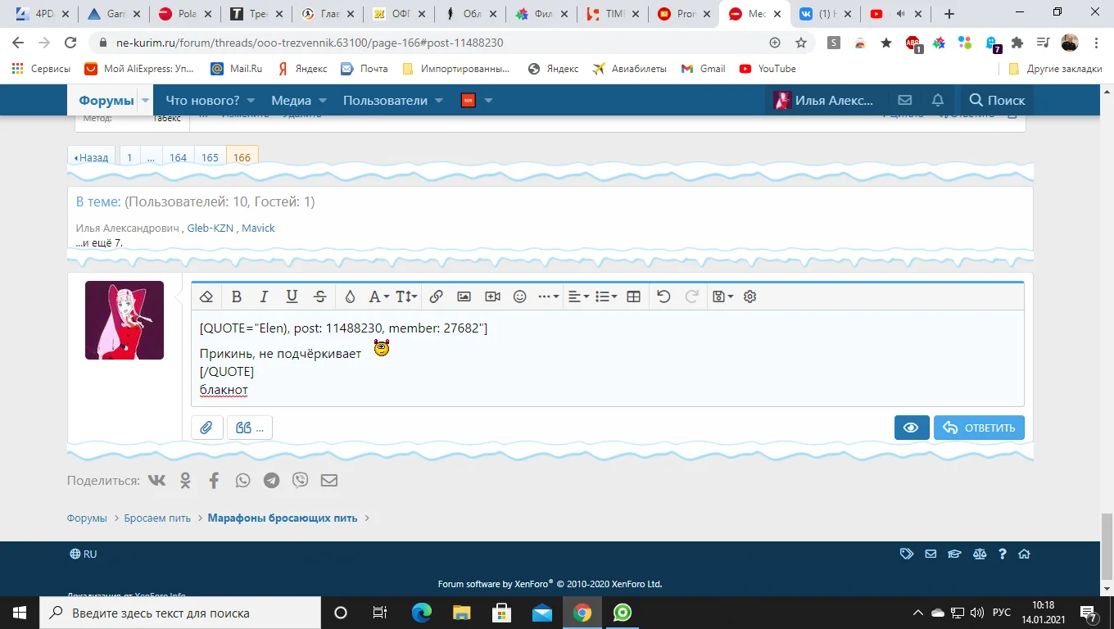
Task: Open the smilies emoji picker
Action: pos(519,296)
